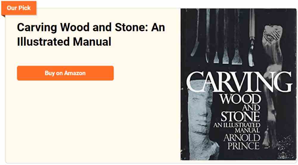The width and height of the screenshot is (298, 165).
Task: Click the large CARVING word on the cover
Action: (x=239, y=82)
